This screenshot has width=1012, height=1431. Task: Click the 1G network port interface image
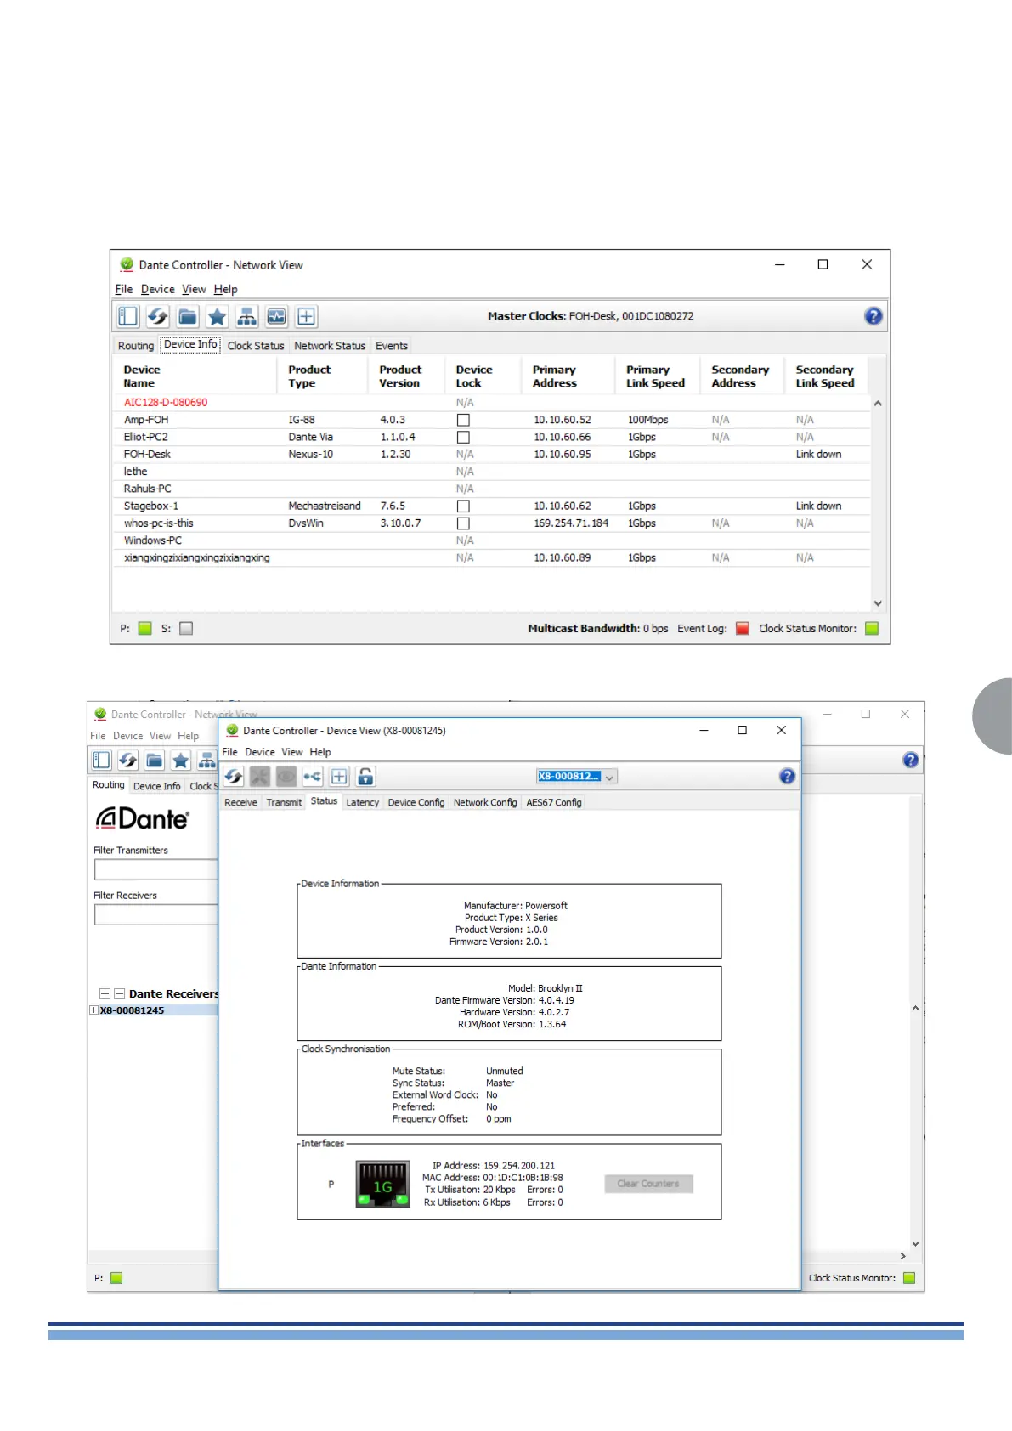382,1184
